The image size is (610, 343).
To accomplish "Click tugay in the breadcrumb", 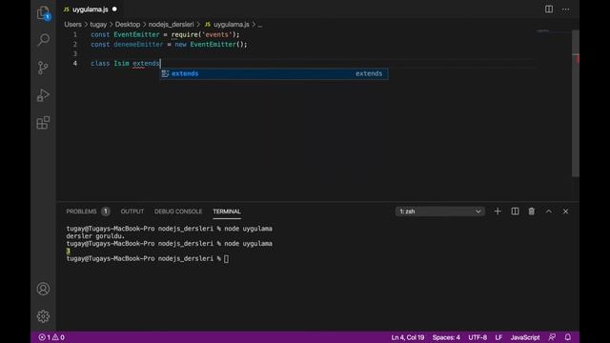I will click(x=98, y=25).
